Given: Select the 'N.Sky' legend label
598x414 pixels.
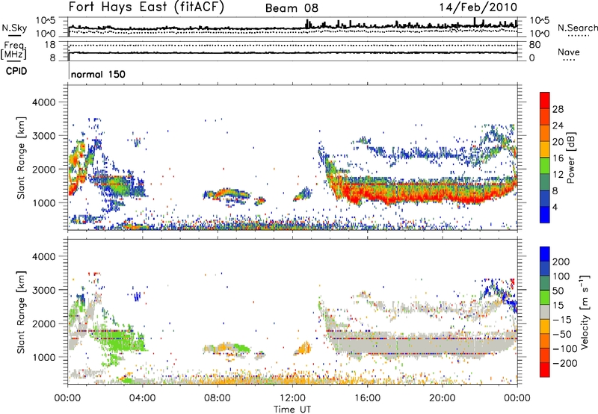Looking at the screenshot, I should pyautogui.click(x=14, y=28).
